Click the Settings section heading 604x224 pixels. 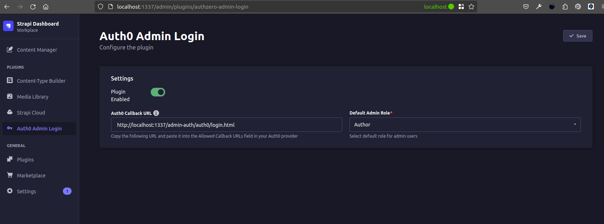(122, 78)
